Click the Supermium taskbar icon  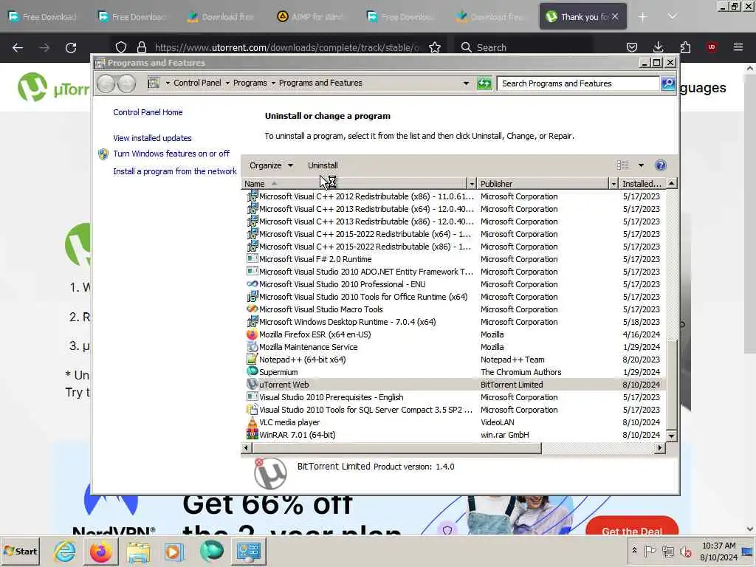tap(211, 551)
